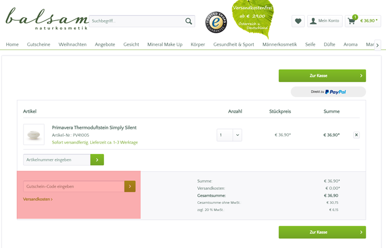Click the Gesamtsumme € 36,90 value

pos(331,195)
